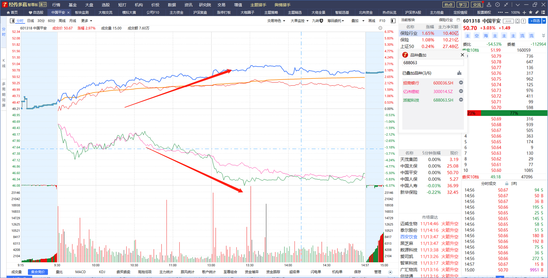
Task: Switch to the 日线 chart tab
Action: pyautogui.click(x=30, y=21)
